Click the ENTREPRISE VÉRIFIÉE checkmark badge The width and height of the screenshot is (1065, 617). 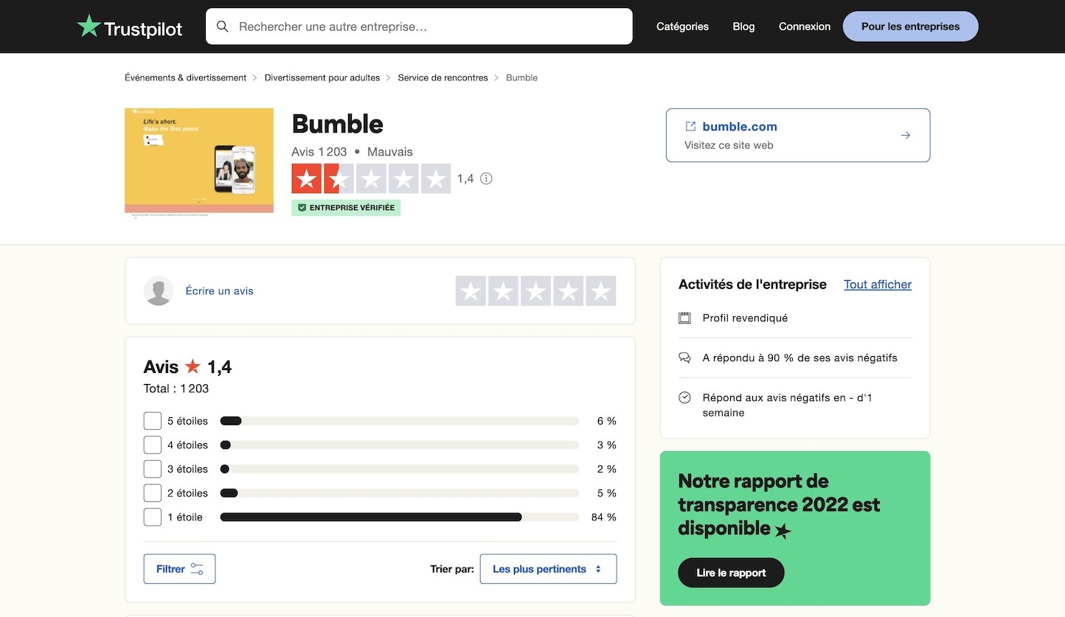[x=302, y=207]
